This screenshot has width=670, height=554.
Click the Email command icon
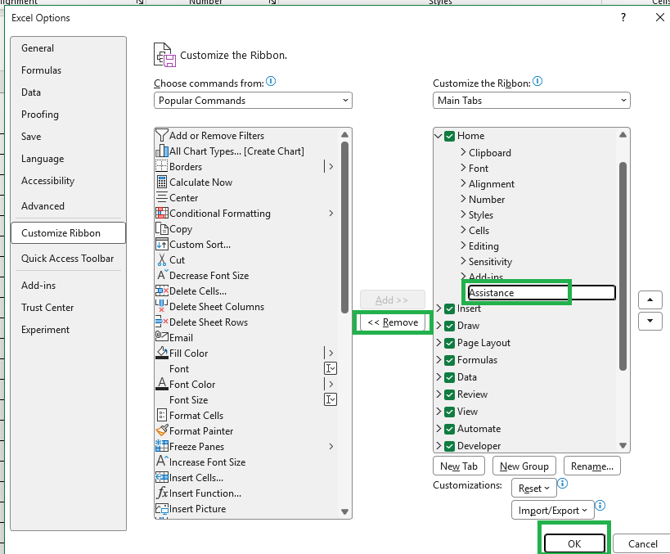point(161,336)
